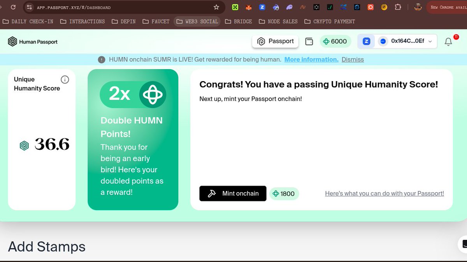Open the DEPIN bookmark folder
The image size is (467, 262).
click(x=124, y=21)
